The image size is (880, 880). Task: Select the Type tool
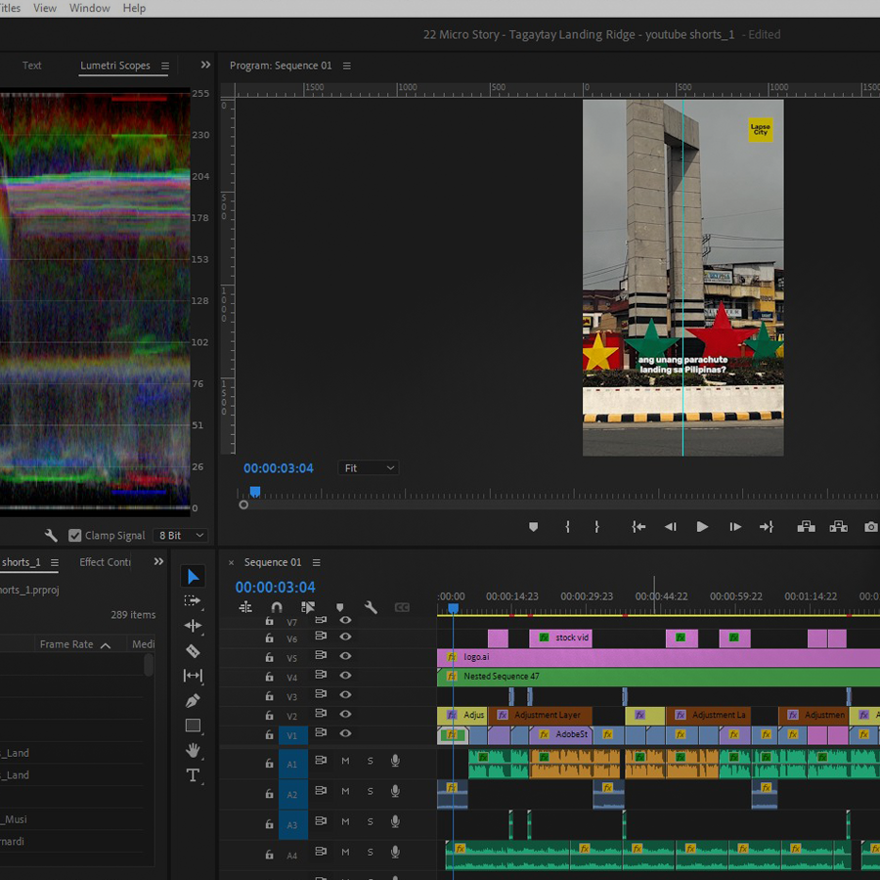pyautogui.click(x=193, y=775)
